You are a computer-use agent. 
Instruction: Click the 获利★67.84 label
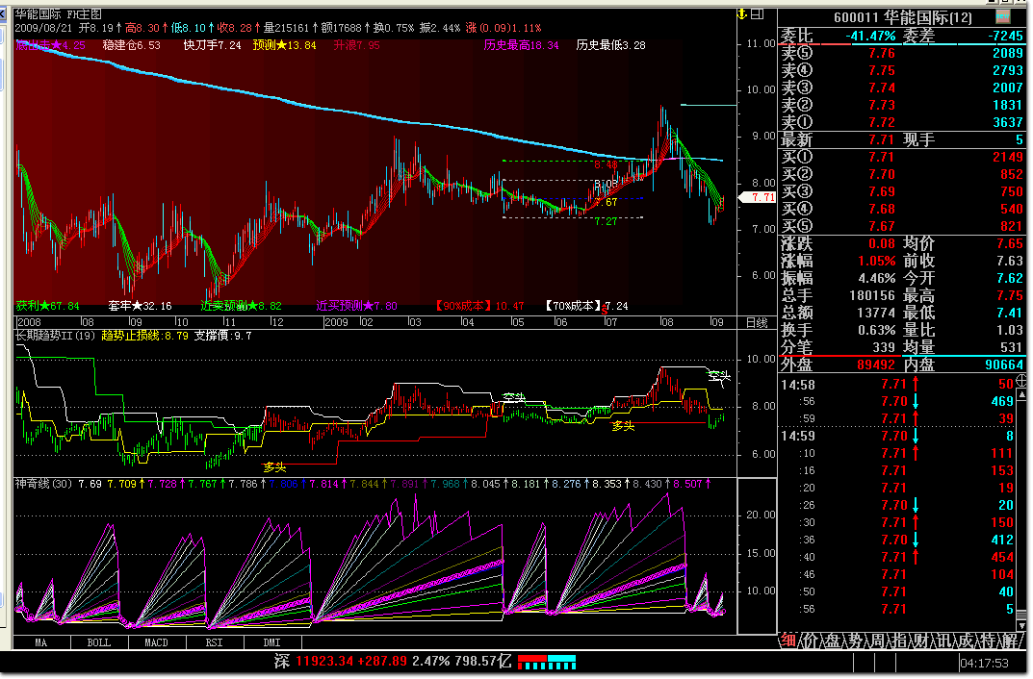click(x=47, y=306)
